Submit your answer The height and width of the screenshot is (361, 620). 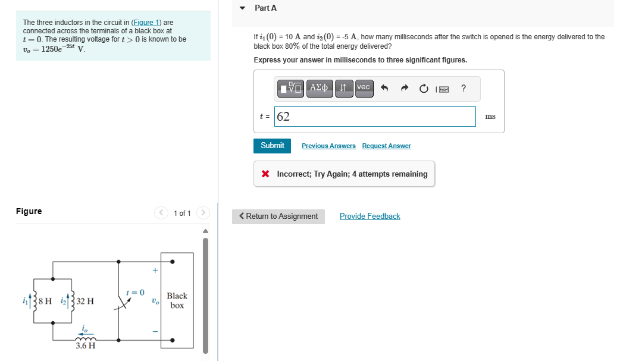pos(272,145)
